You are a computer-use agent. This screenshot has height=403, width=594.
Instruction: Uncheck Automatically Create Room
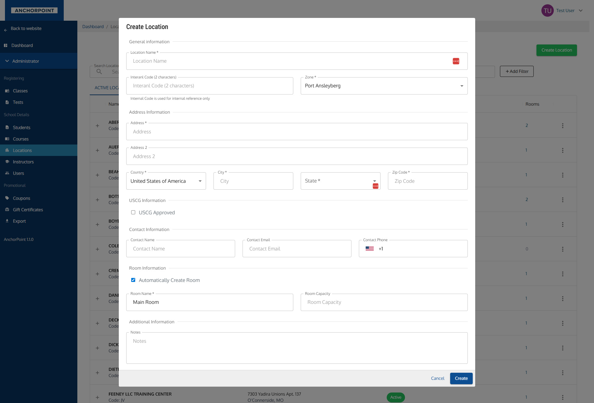pyautogui.click(x=133, y=280)
